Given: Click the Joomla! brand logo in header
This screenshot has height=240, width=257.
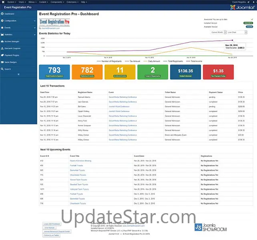Looking at the screenshot, I should coord(243,7).
